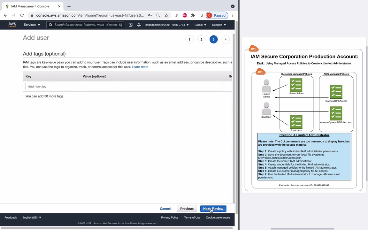
Task: Open the ABP Adblock Plus extension
Action: point(185,15)
